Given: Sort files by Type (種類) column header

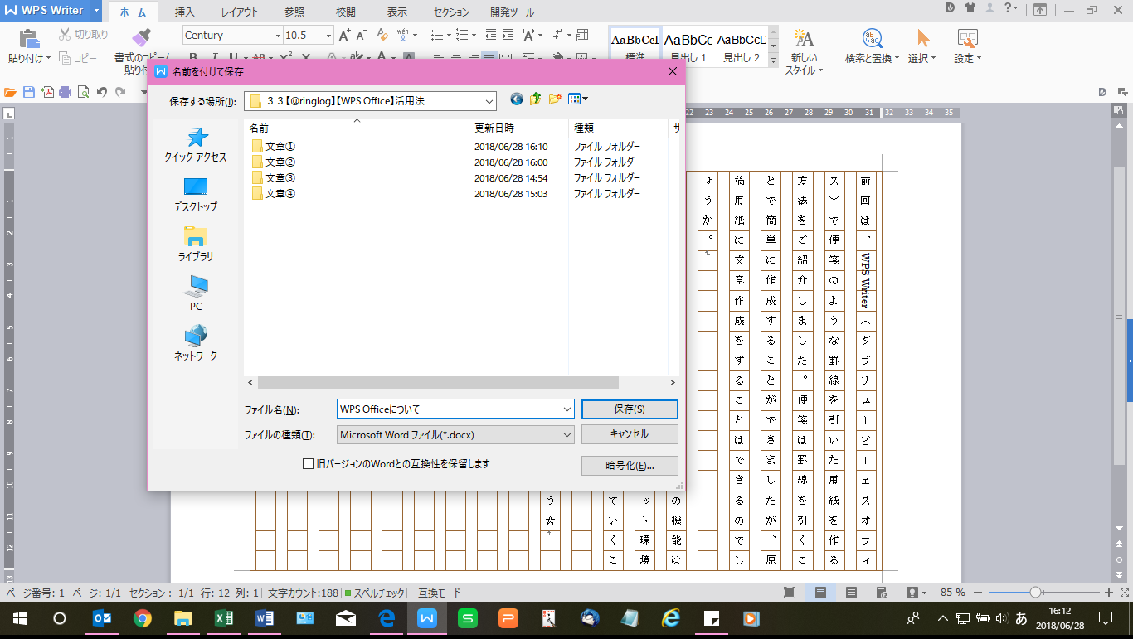Looking at the screenshot, I should point(618,128).
